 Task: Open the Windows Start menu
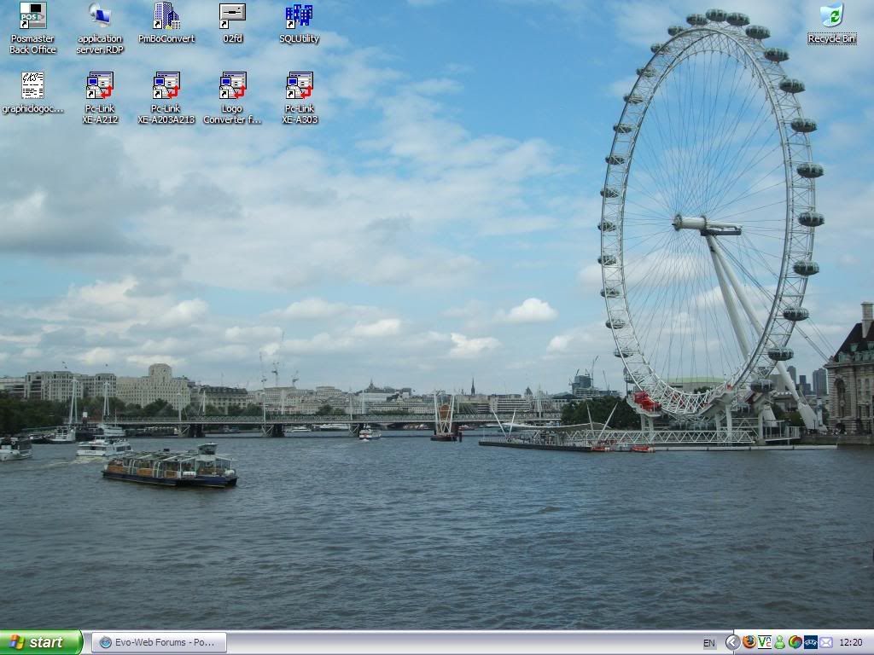click(41, 643)
